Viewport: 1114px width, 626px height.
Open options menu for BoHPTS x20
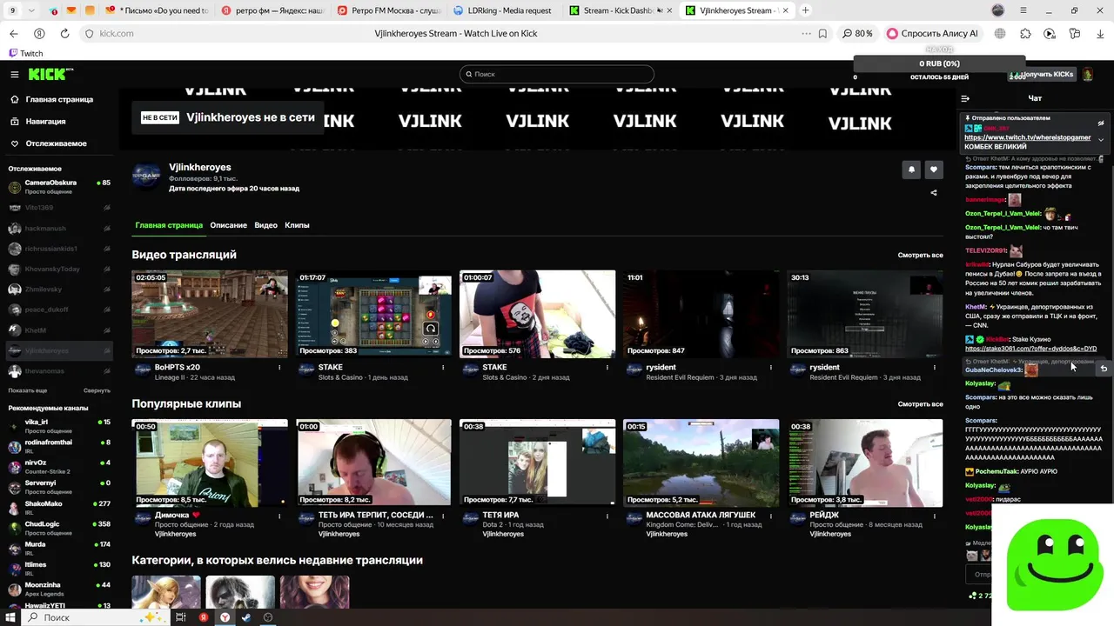coord(279,368)
